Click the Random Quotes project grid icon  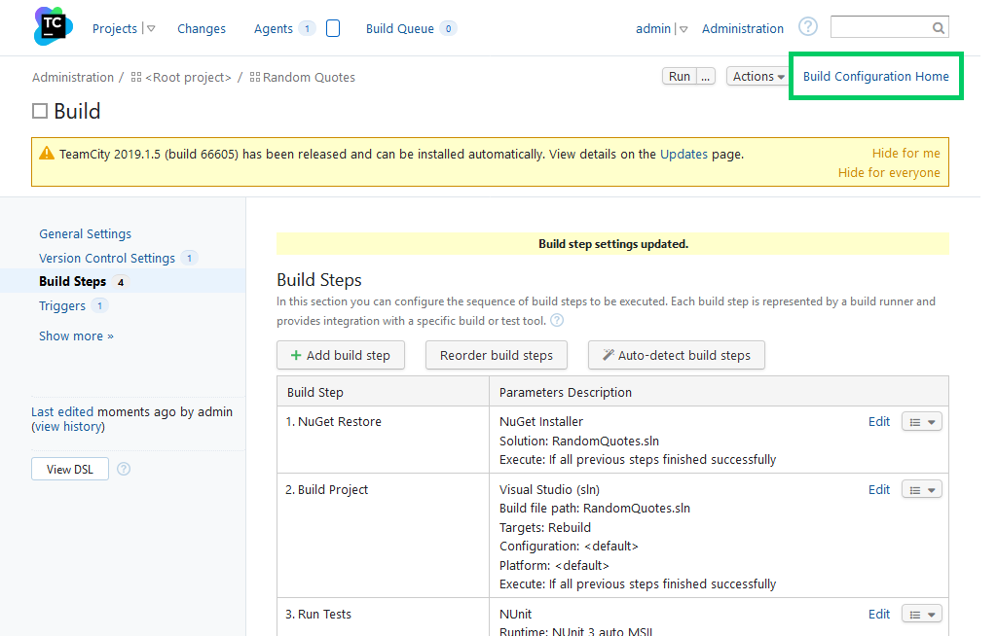click(x=255, y=77)
